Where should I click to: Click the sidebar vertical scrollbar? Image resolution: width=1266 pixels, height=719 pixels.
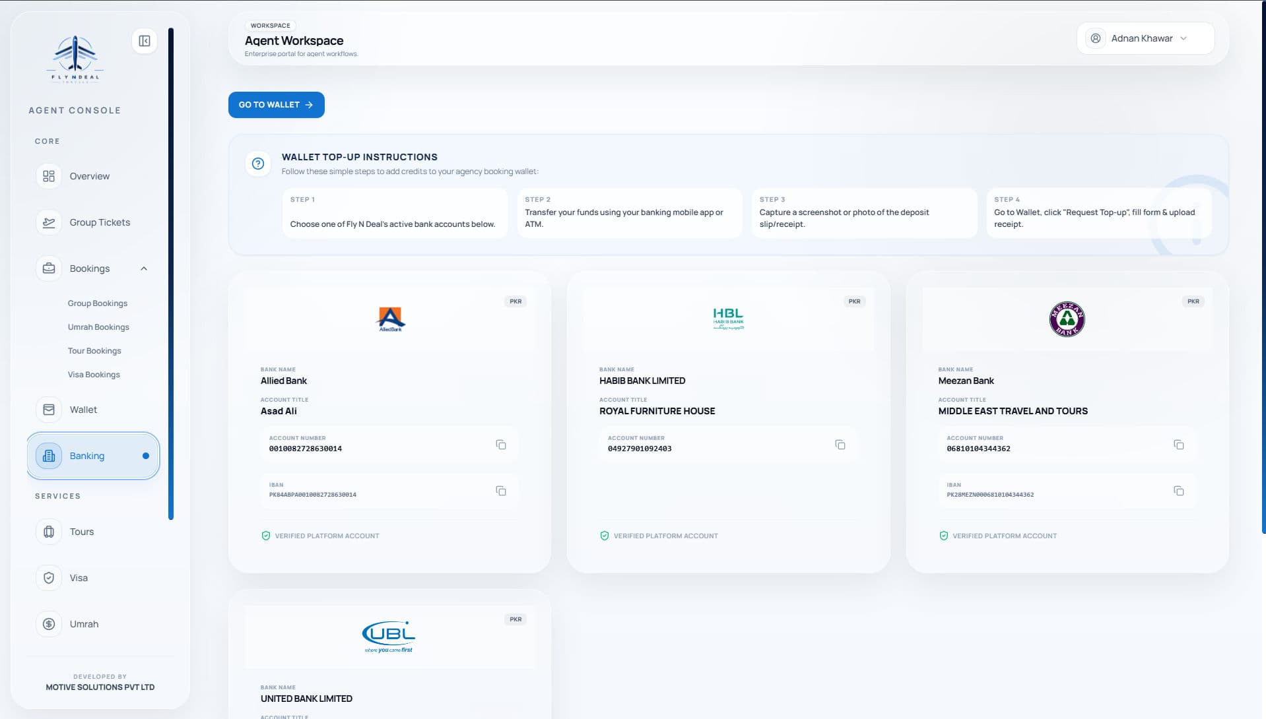click(171, 274)
